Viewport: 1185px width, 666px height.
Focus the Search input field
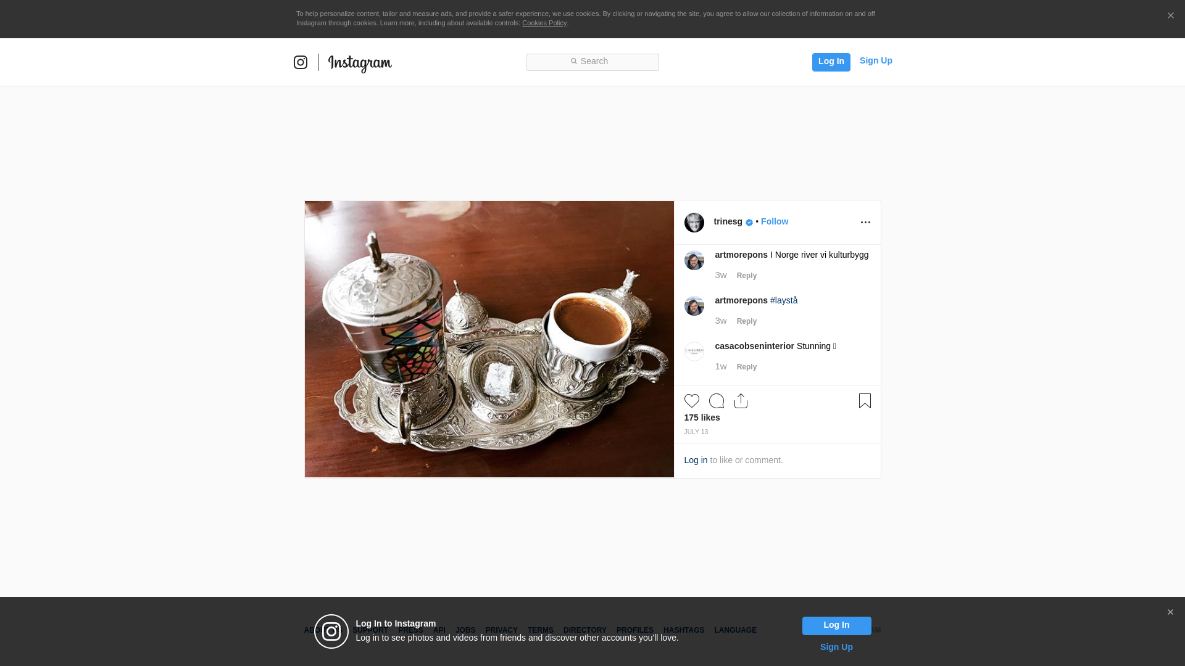coord(592,62)
